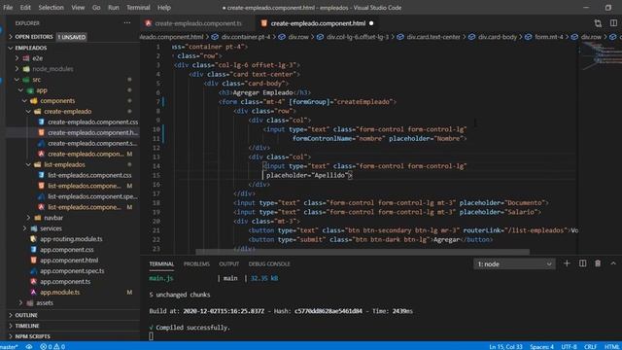Open the Run menu

(114, 8)
